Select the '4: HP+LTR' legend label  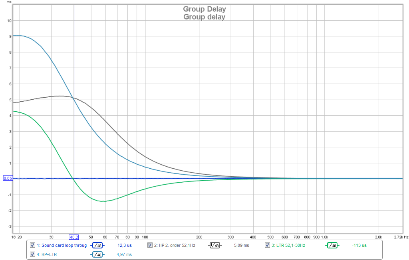[47, 254]
